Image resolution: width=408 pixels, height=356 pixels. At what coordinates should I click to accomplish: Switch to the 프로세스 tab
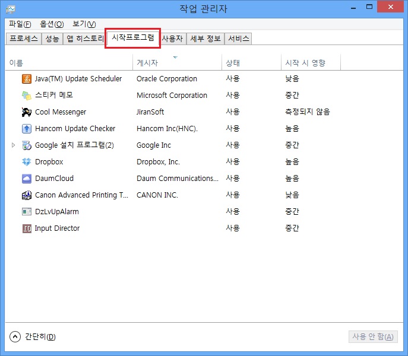tap(24, 39)
